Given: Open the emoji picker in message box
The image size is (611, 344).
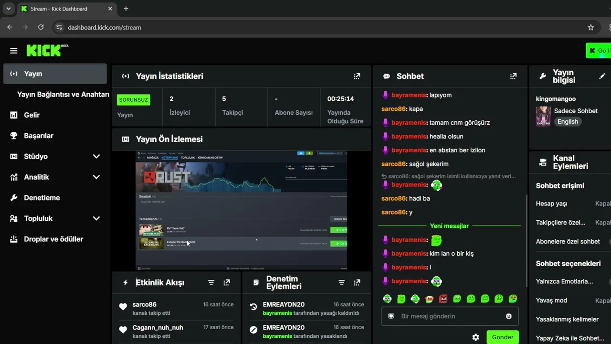Looking at the screenshot, I should point(509,316).
